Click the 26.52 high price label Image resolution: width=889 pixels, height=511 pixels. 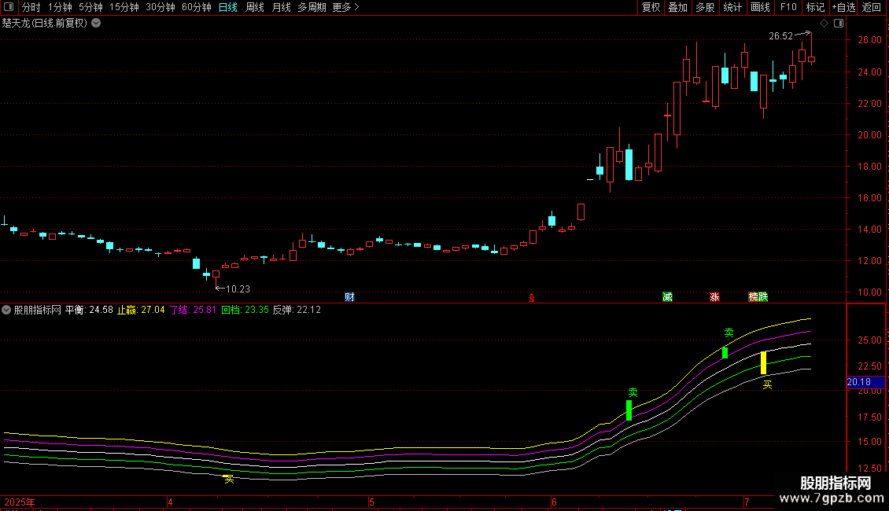[780, 36]
